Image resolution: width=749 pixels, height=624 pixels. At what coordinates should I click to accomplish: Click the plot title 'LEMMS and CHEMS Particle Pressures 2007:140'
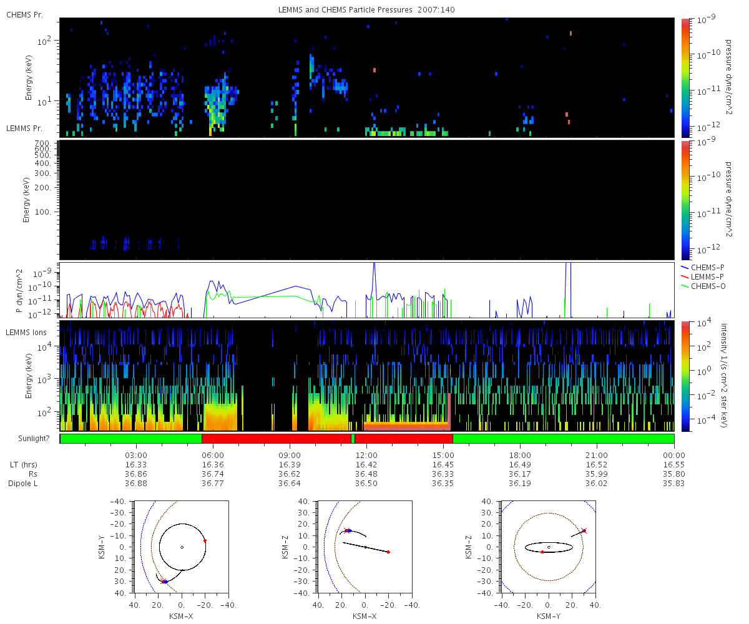(366, 11)
